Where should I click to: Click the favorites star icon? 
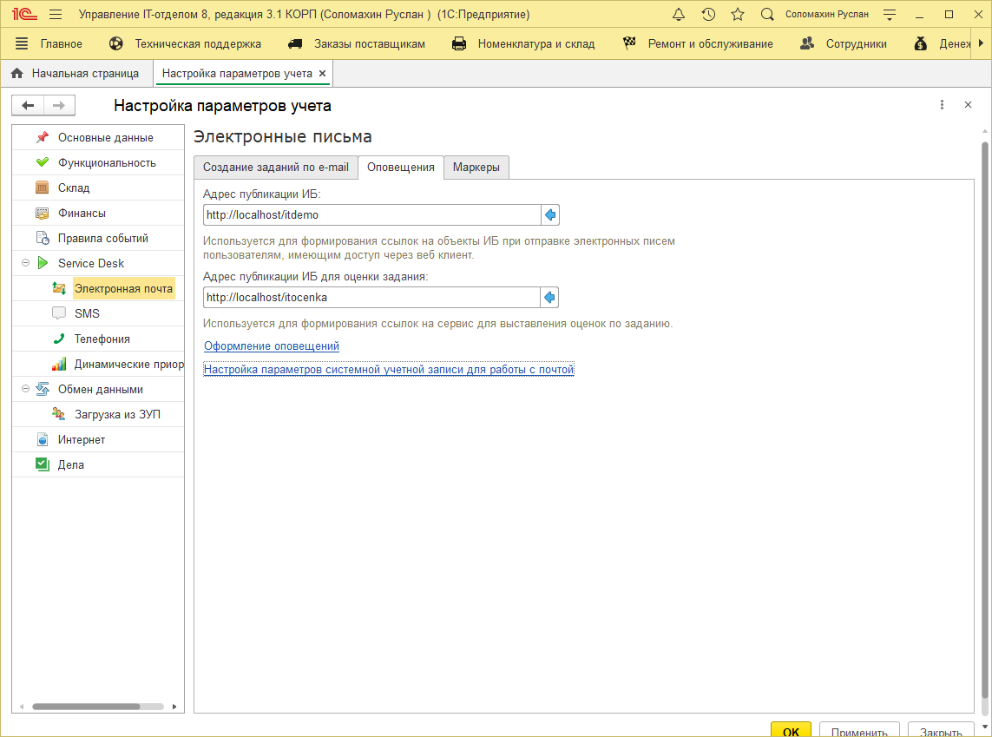738,15
